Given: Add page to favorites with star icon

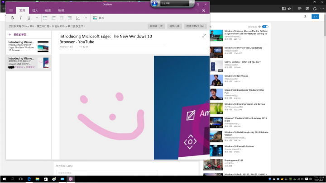Looking at the screenshot, I should tap(289, 9).
